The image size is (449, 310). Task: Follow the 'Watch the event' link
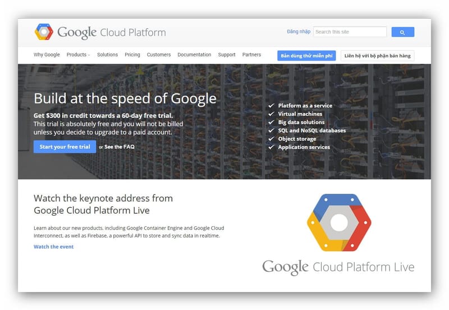(x=53, y=247)
